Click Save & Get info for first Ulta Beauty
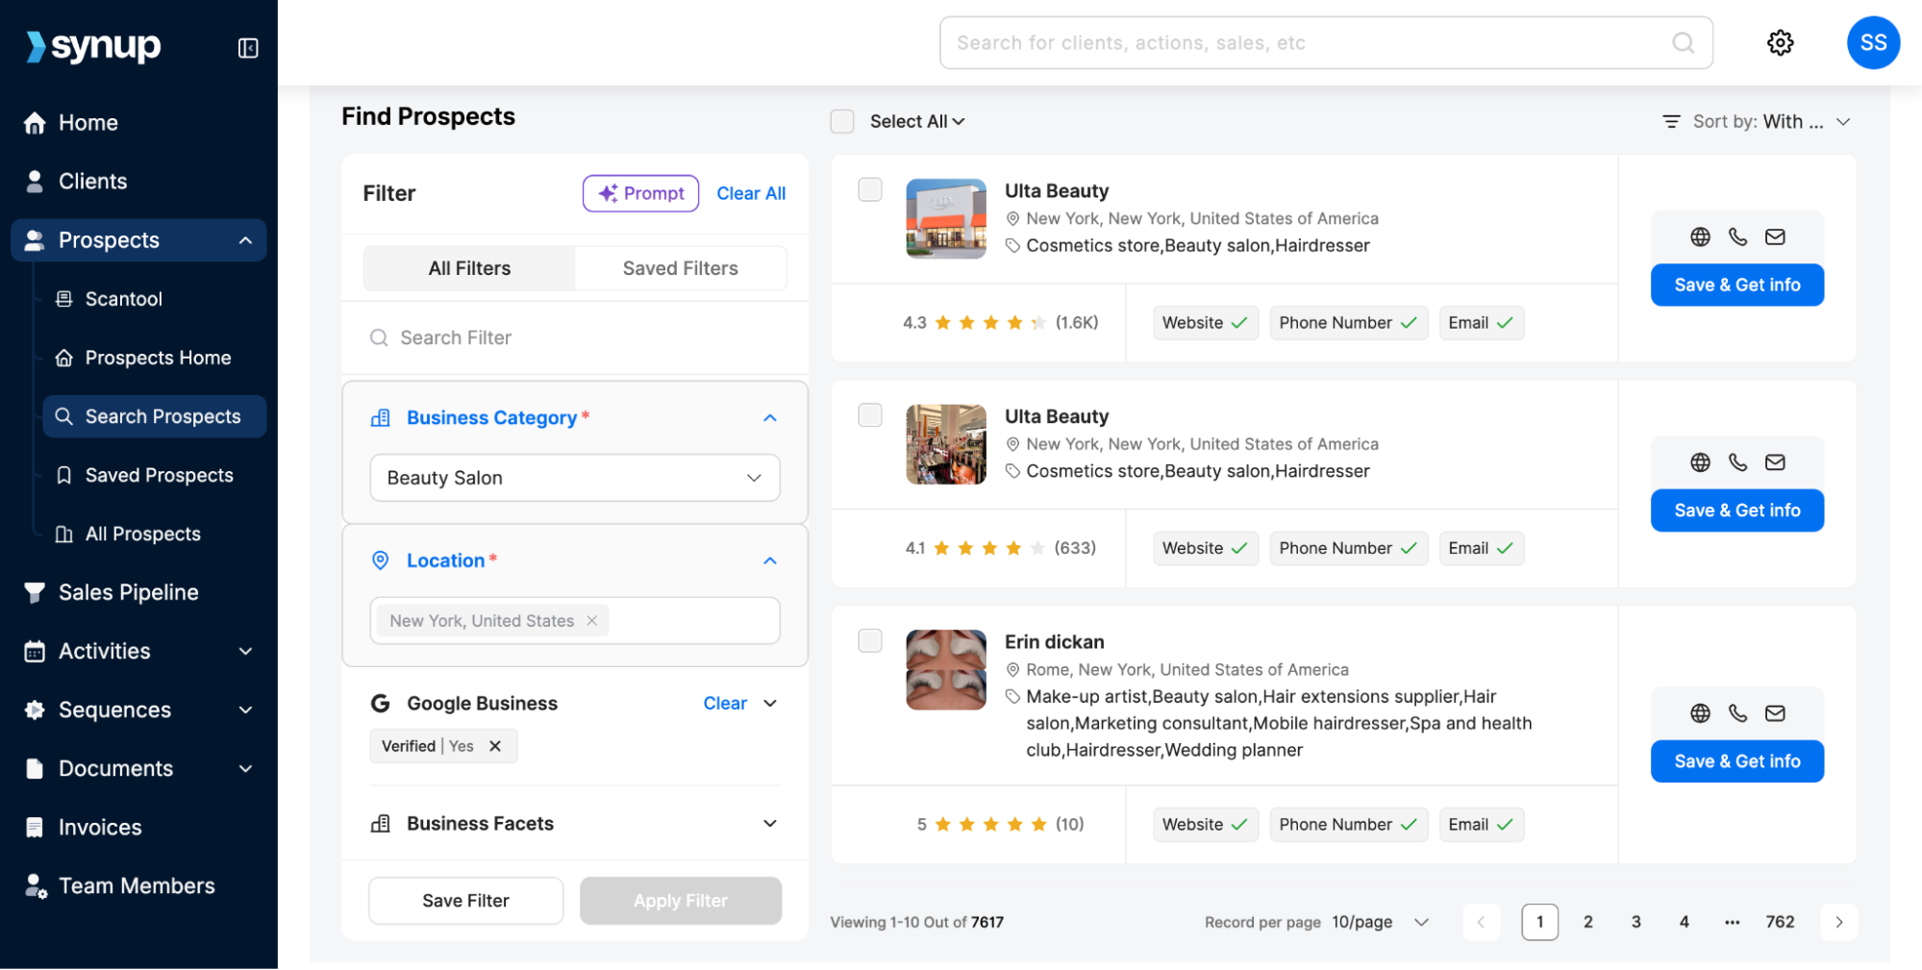 tap(1736, 286)
